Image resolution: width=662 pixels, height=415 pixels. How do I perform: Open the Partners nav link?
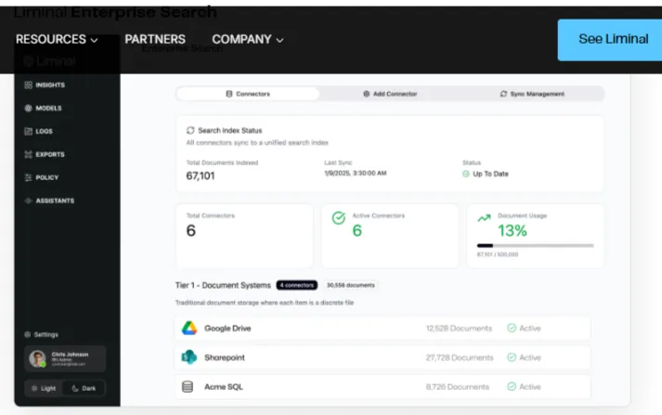coord(155,39)
